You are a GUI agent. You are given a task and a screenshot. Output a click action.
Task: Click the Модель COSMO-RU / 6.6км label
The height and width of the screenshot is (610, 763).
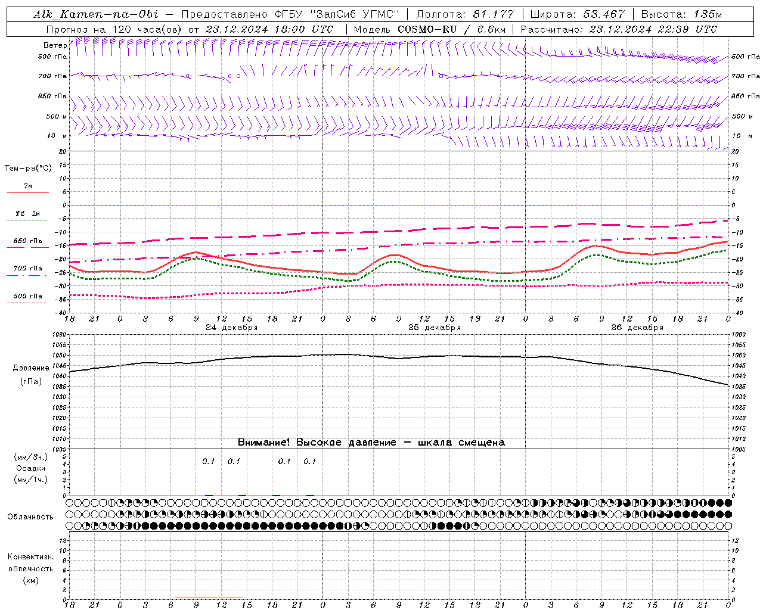tap(429, 29)
